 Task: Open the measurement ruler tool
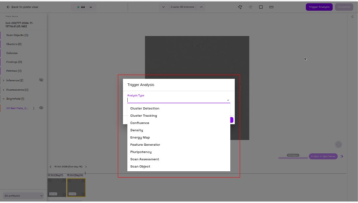point(271,7)
